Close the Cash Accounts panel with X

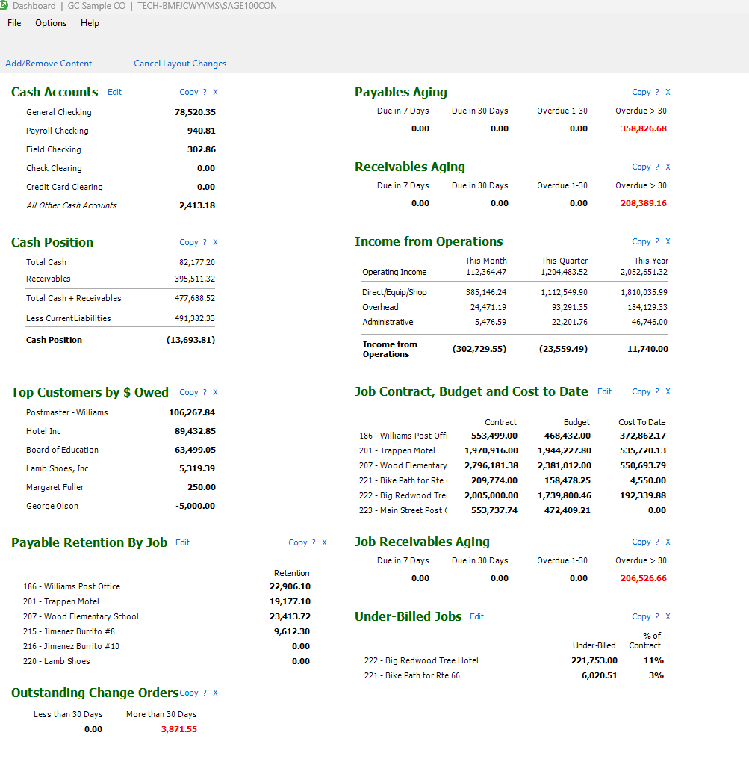pyautogui.click(x=216, y=93)
